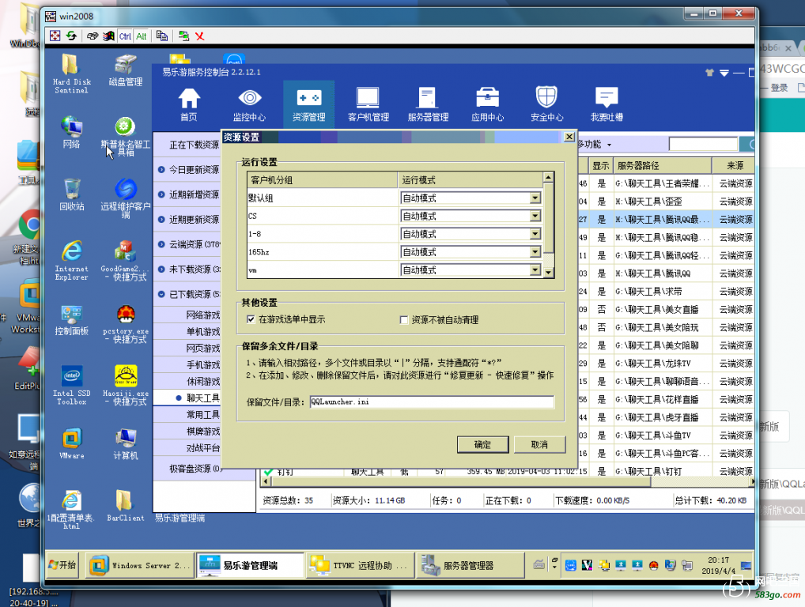Open the 安全中心 security center
This screenshot has width=805, height=607.
(x=546, y=104)
